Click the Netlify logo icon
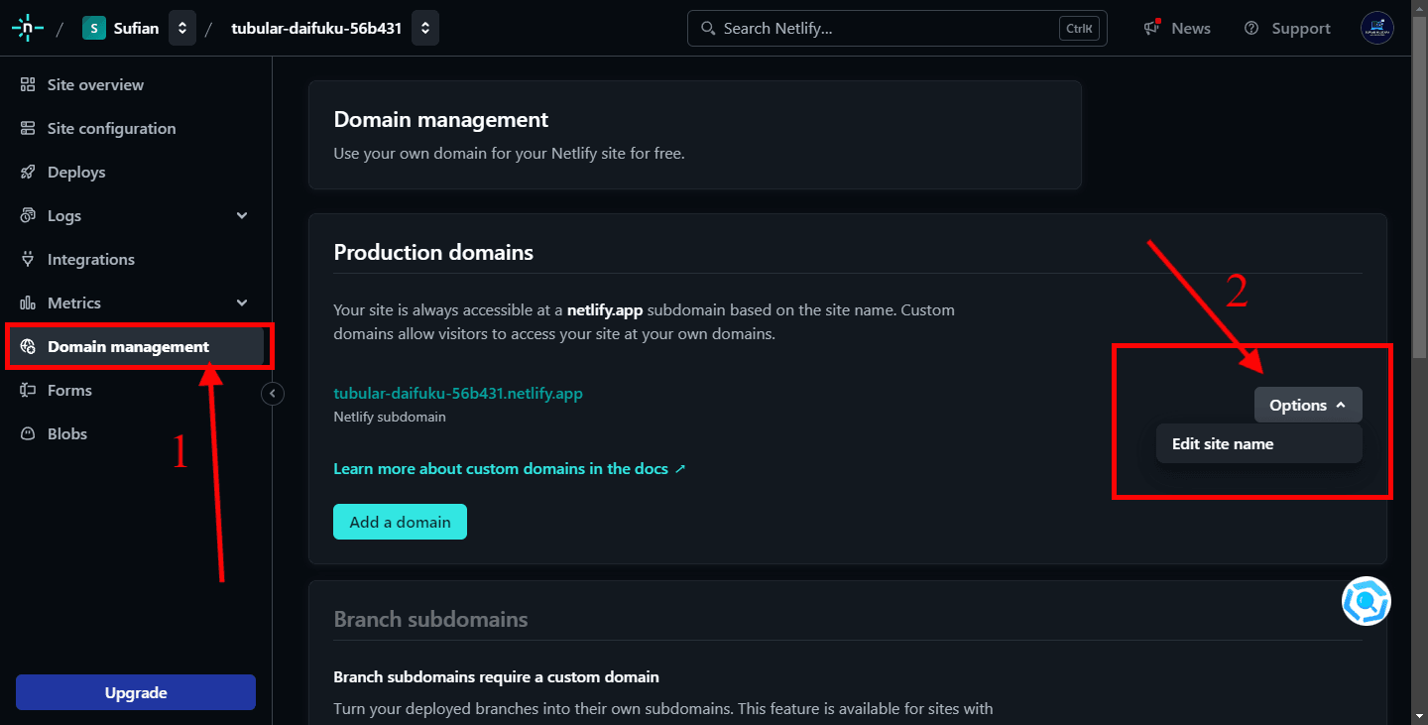1428x725 pixels. (x=28, y=28)
